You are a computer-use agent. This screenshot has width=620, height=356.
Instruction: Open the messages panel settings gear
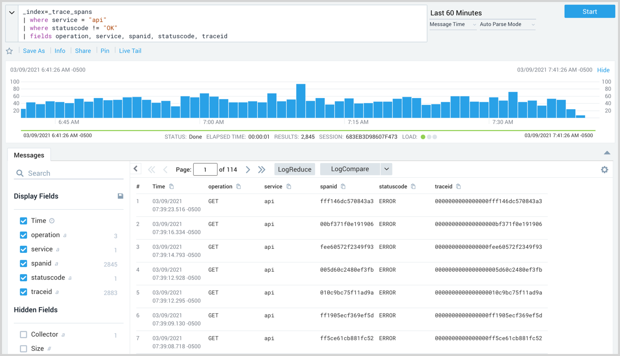pyautogui.click(x=604, y=169)
